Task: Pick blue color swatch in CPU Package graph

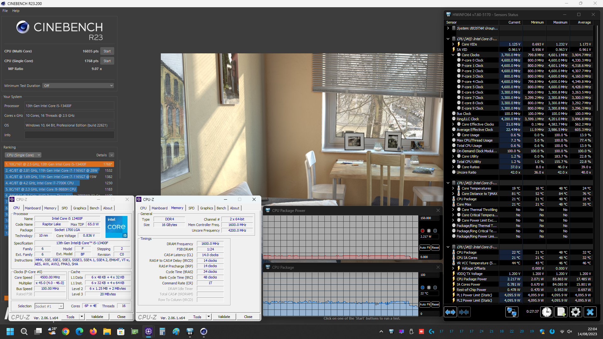Action: [422, 288]
